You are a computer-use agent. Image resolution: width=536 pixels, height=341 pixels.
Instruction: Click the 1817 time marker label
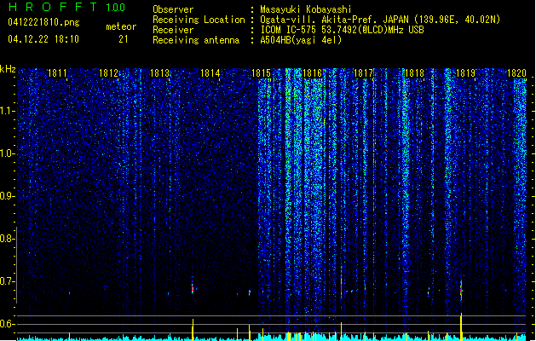[363, 73]
